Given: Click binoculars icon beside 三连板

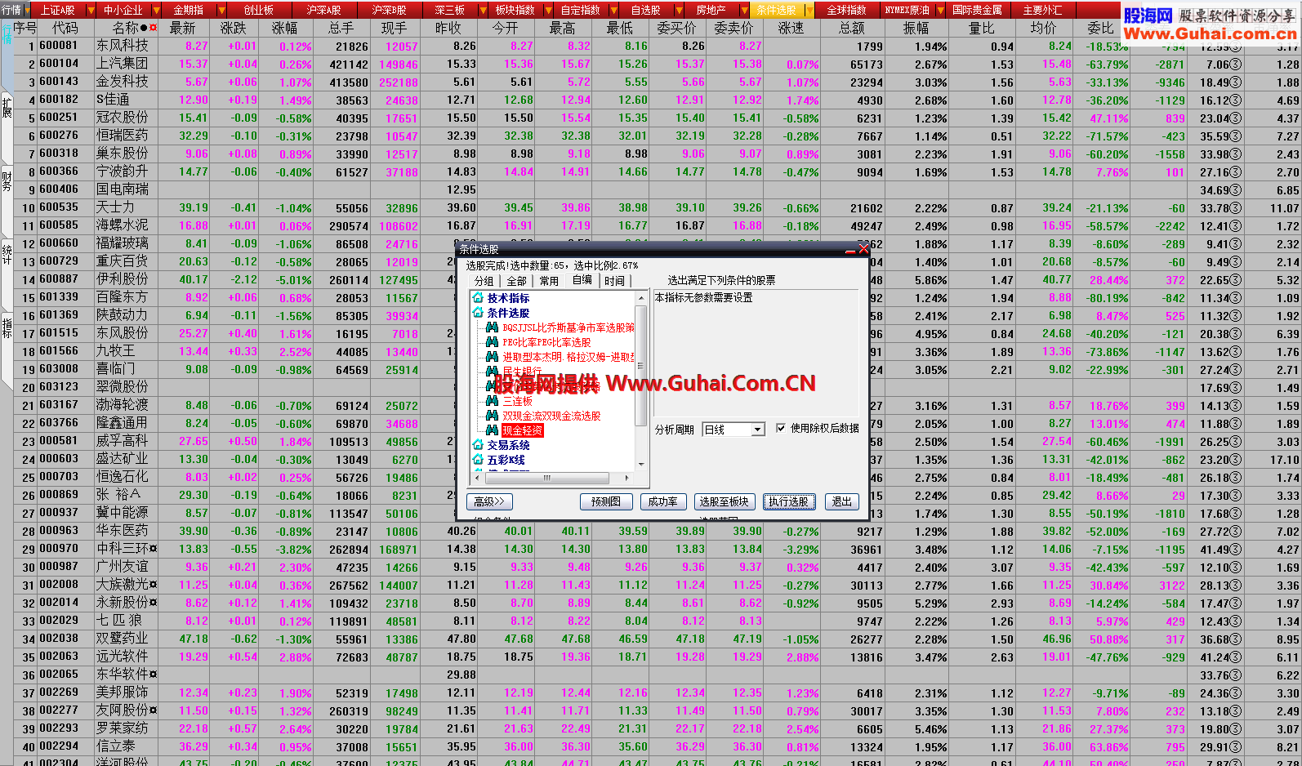Looking at the screenshot, I should coord(492,401).
